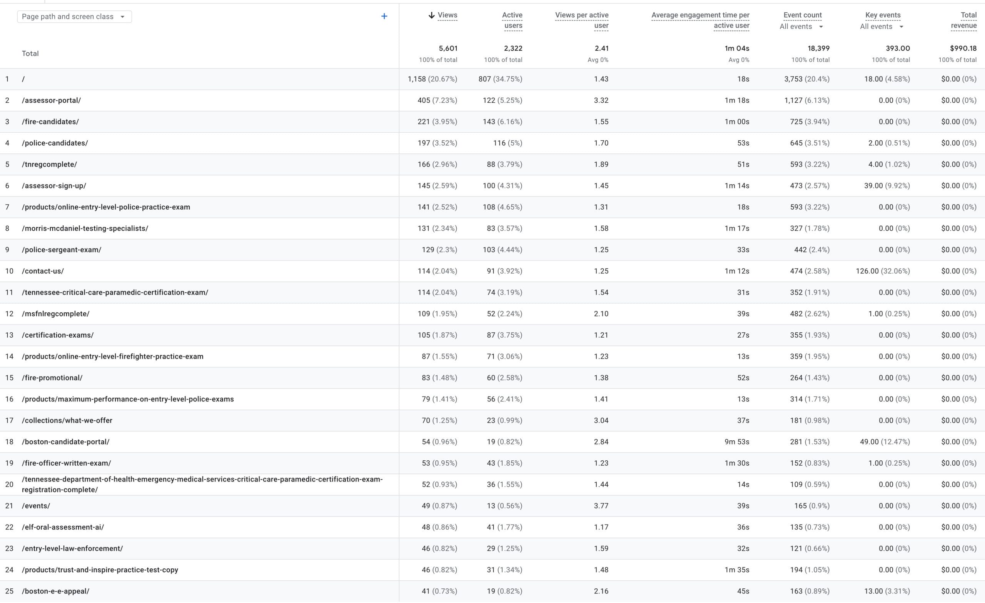Click the Key events column header
Viewport: 985px width, 603px height.
click(x=883, y=15)
